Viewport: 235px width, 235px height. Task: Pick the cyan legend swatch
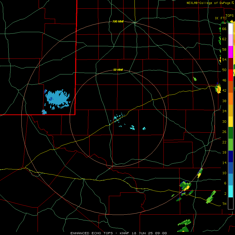point(231,191)
